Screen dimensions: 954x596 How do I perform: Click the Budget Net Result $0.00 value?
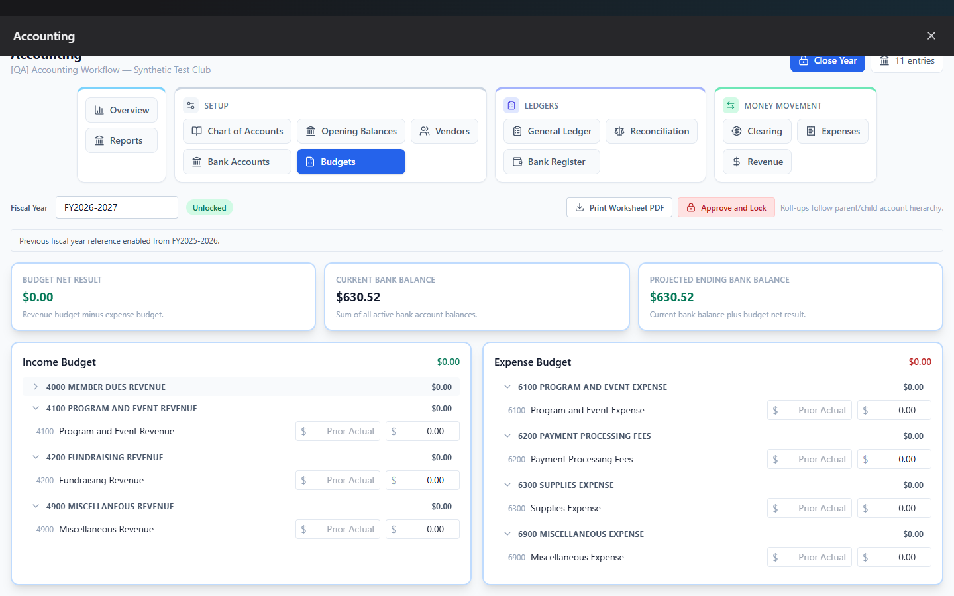[x=38, y=297]
